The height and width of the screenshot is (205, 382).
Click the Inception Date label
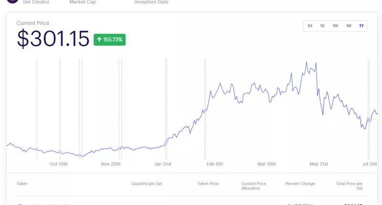[151, 2]
